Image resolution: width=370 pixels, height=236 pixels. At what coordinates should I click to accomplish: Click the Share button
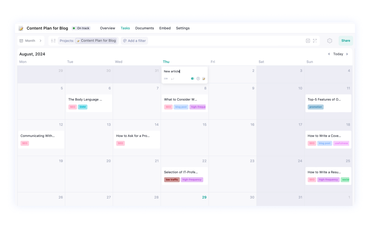[346, 41]
